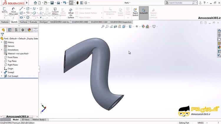Open the DisplayManager panel tab
The width and height of the screenshot is (221, 124).
(29, 30)
